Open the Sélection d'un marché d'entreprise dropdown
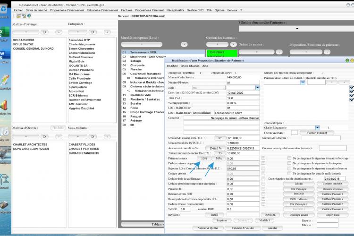This screenshot has height=236, width=354. click(x=297, y=29)
